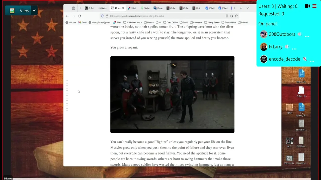
Task: Open Gmail bookmark
Action: pos(82,22)
